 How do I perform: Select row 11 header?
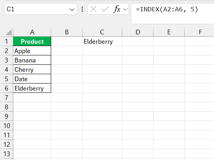(x=6, y=135)
